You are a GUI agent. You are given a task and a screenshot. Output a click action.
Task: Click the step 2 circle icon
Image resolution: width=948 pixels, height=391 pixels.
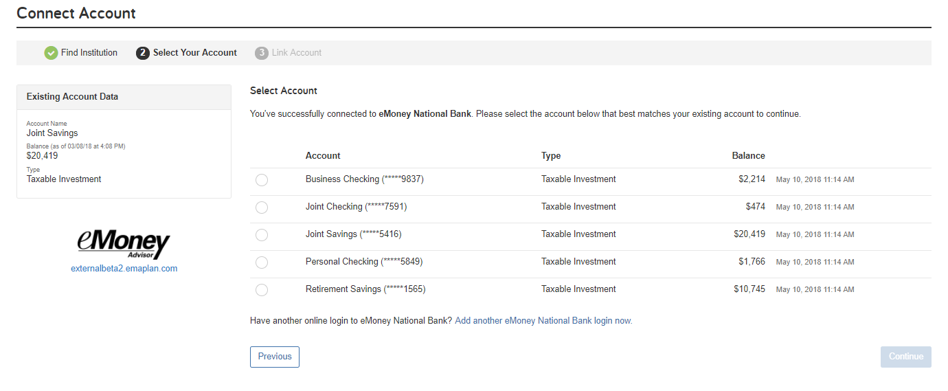(143, 53)
